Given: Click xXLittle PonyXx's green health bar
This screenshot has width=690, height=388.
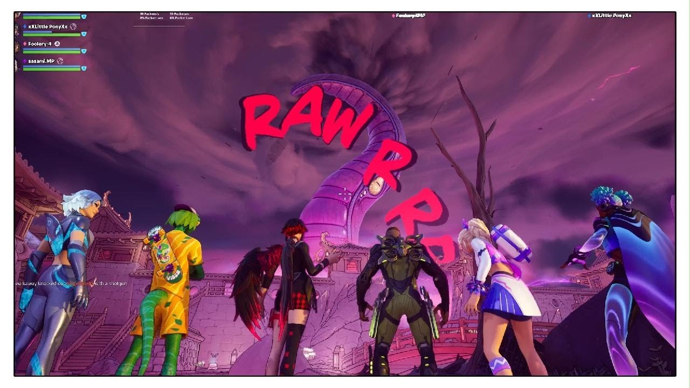Looking at the screenshot, I should tap(52, 35).
